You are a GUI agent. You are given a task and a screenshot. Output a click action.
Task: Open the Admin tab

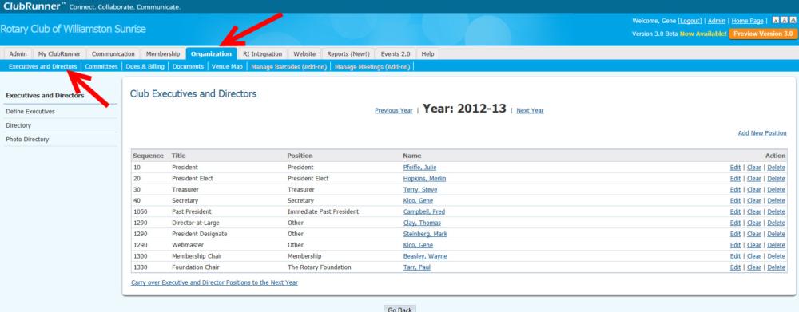18,54
